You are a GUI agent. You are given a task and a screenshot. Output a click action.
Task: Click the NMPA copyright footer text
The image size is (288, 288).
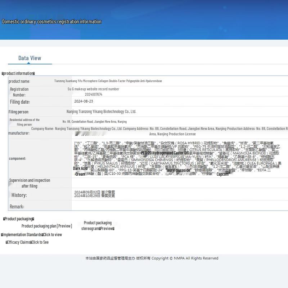152,258
